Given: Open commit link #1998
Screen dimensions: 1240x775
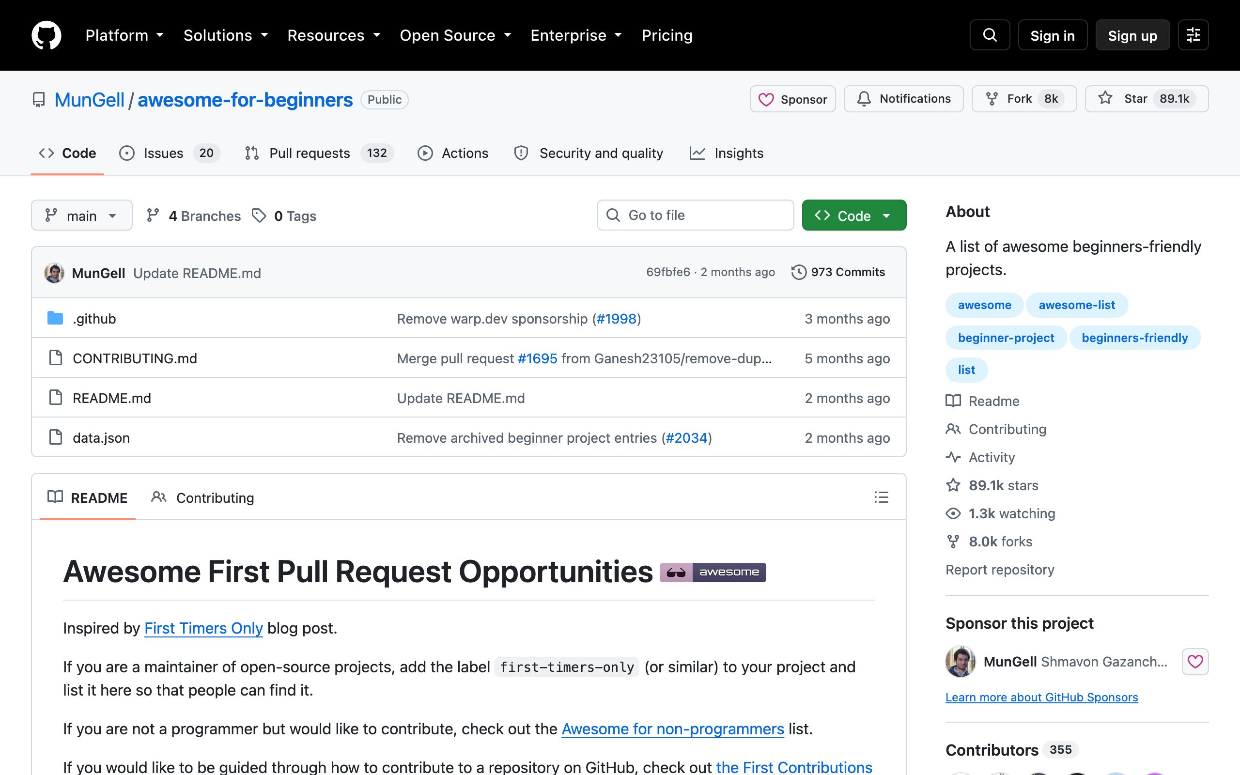Looking at the screenshot, I should [617, 318].
